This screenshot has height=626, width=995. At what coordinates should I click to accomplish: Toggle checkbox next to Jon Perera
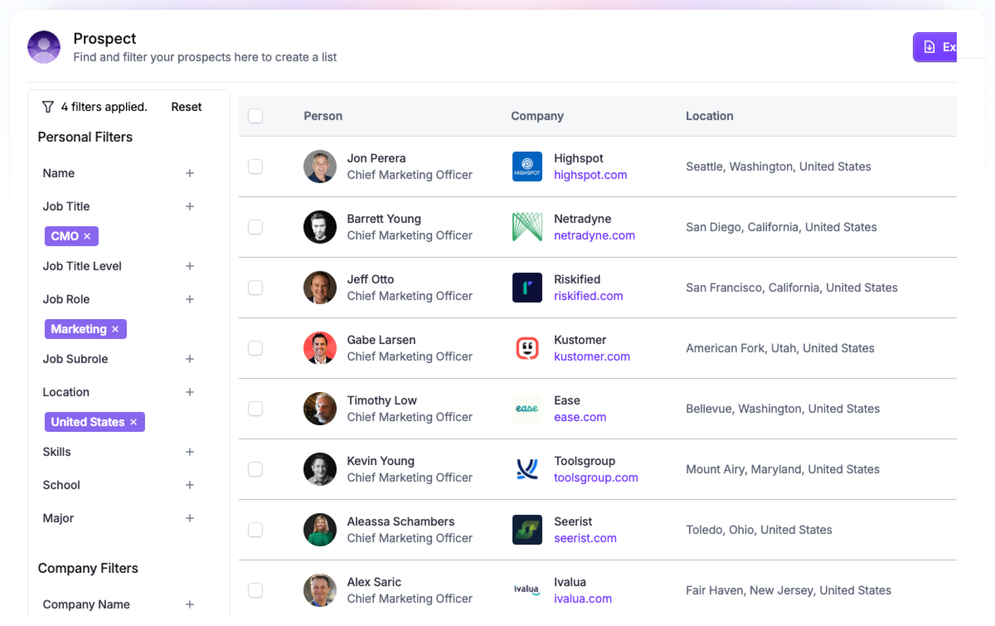255,165
